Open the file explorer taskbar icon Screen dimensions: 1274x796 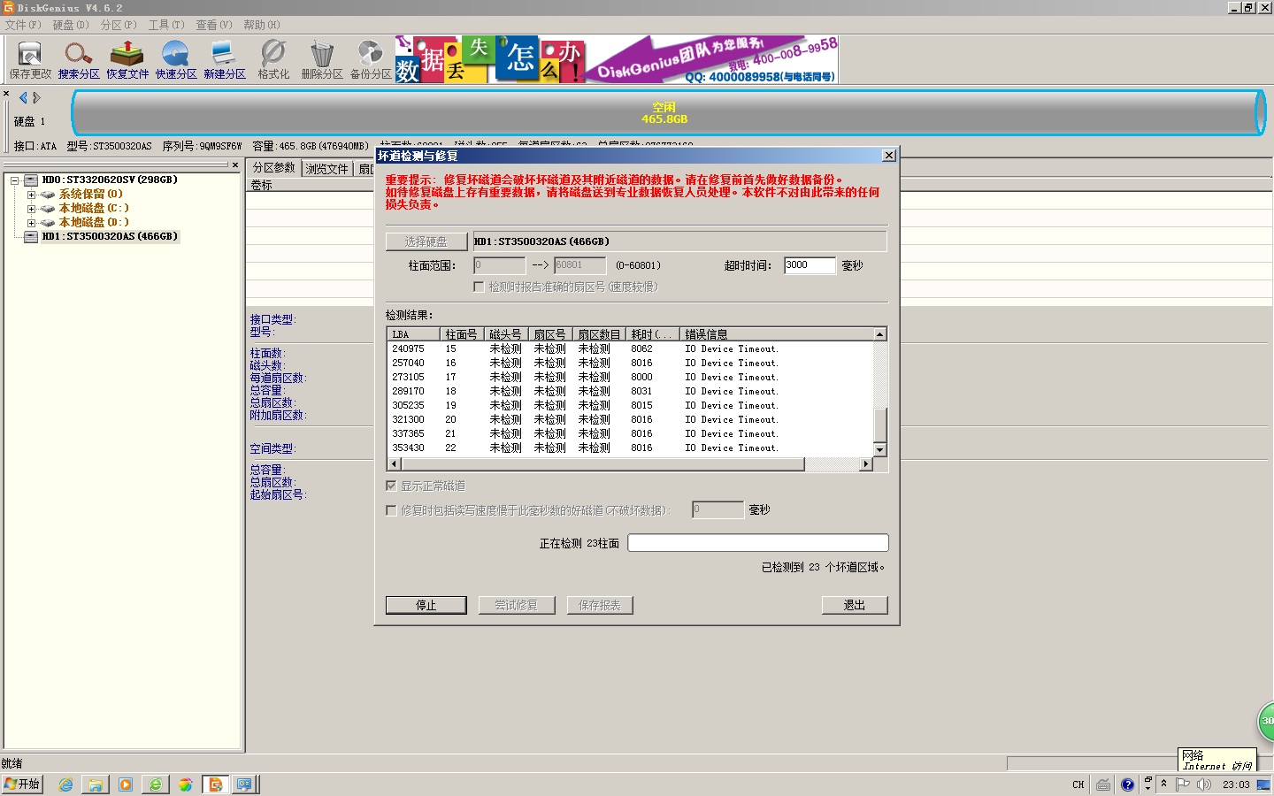pyautogui.click(x=96, y=785)
